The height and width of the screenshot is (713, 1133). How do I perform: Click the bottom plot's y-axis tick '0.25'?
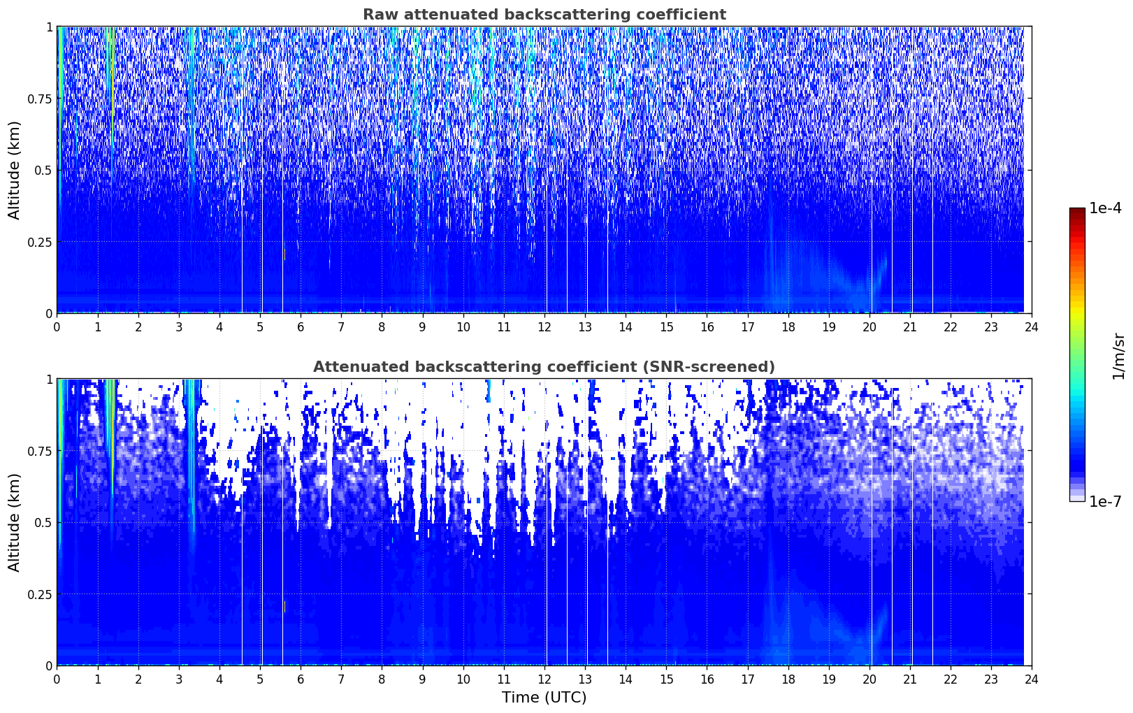point(40,594)
